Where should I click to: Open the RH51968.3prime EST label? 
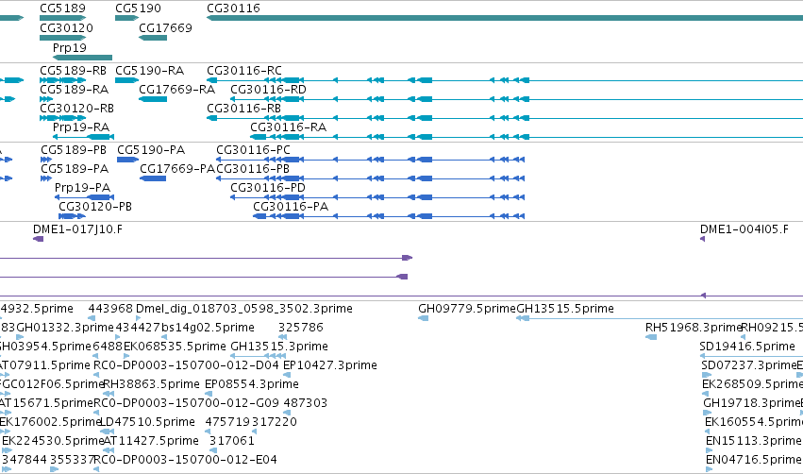694,327
